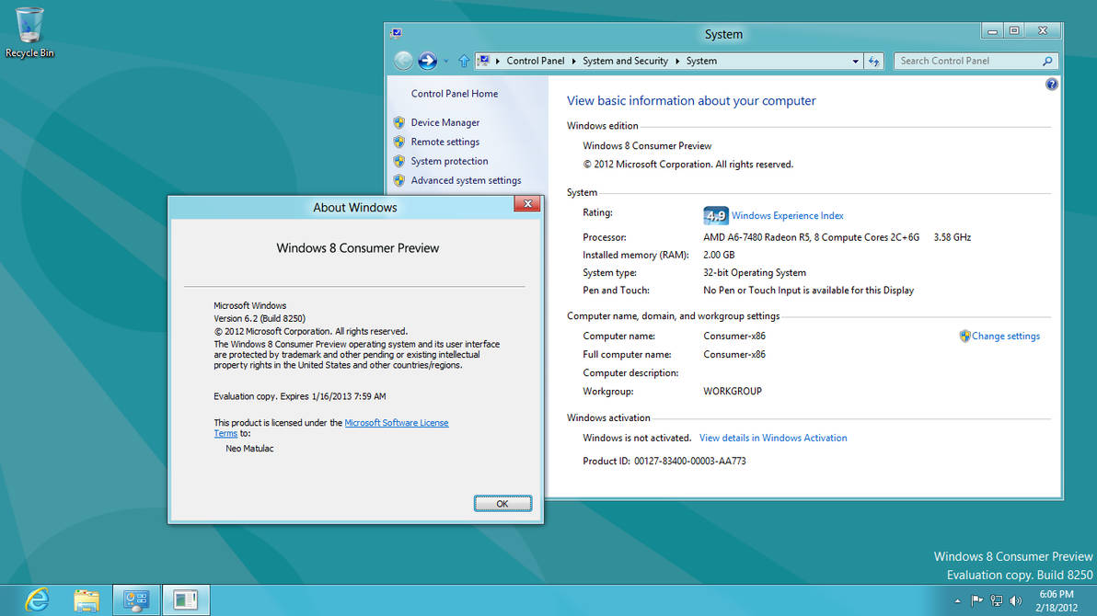The image size is (1097, 616).
Task: Open Microsoft Software License link
Action: pos(396,423)
